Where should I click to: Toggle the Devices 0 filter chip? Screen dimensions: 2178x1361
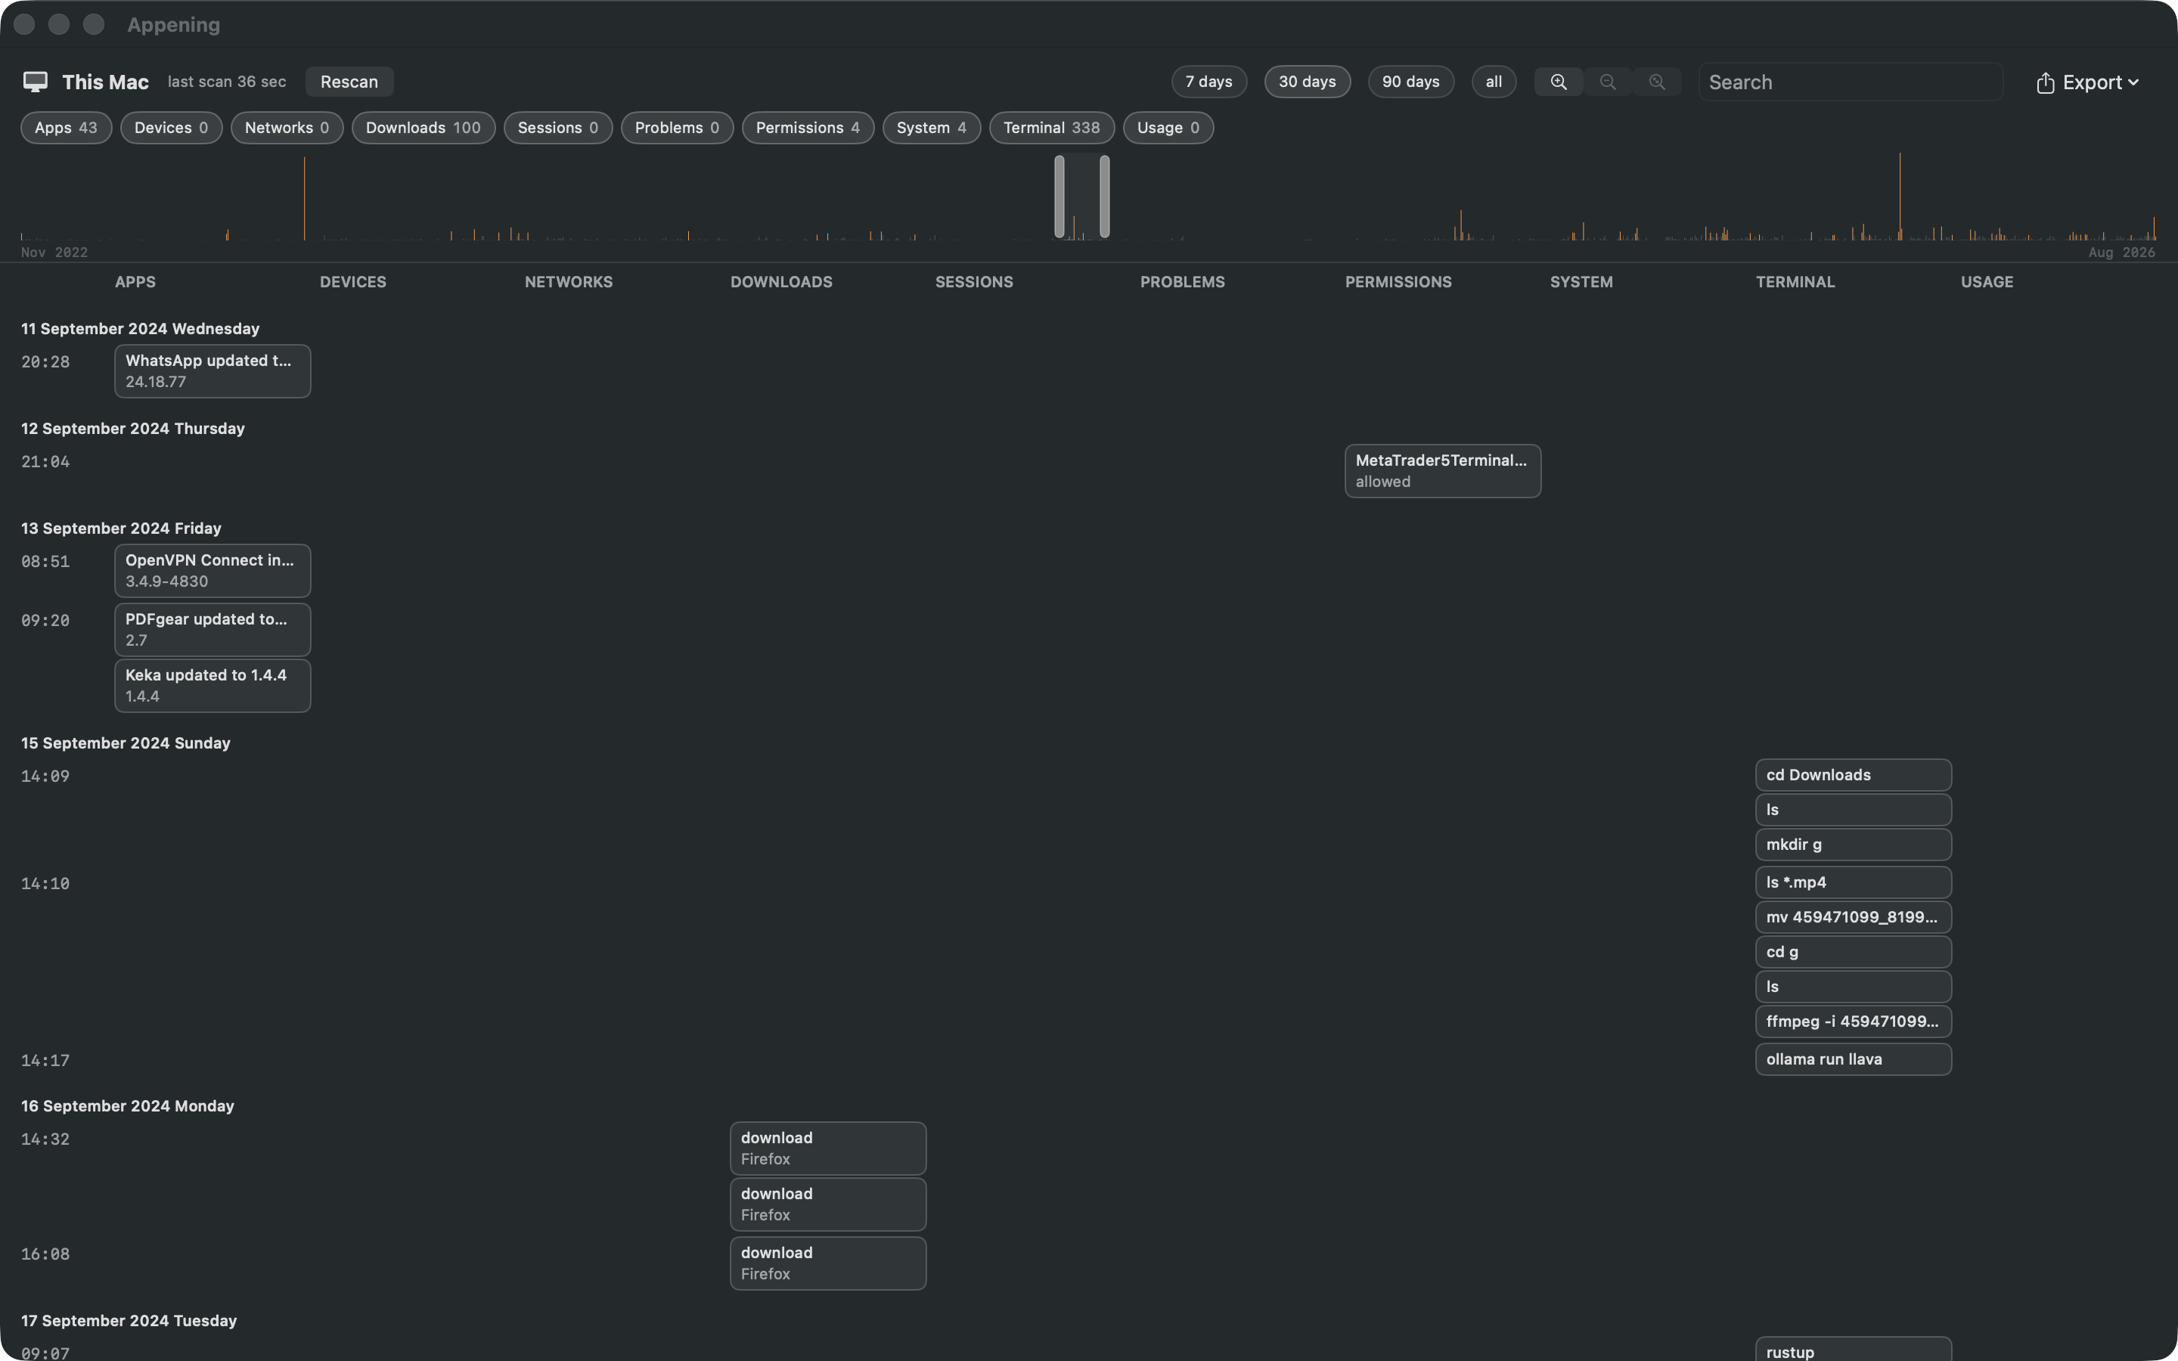(x=171, y=128)
